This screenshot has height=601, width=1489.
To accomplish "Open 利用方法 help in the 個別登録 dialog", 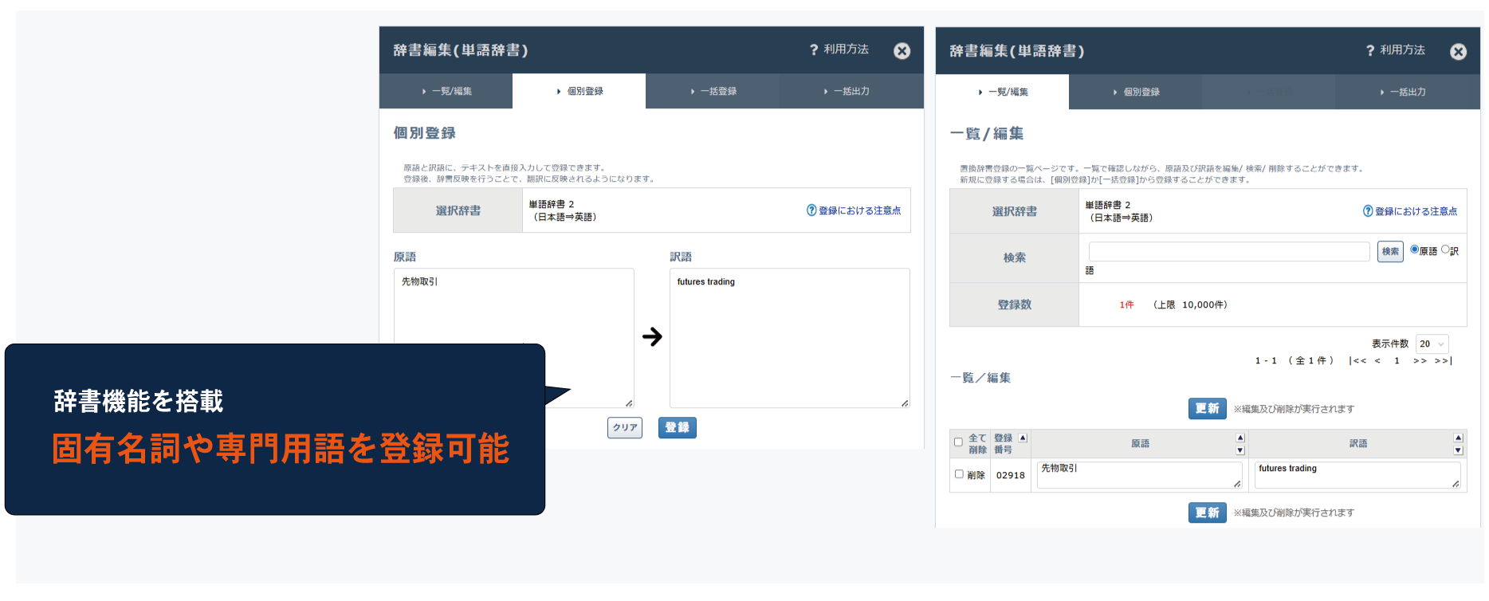I will click(839, 49).
